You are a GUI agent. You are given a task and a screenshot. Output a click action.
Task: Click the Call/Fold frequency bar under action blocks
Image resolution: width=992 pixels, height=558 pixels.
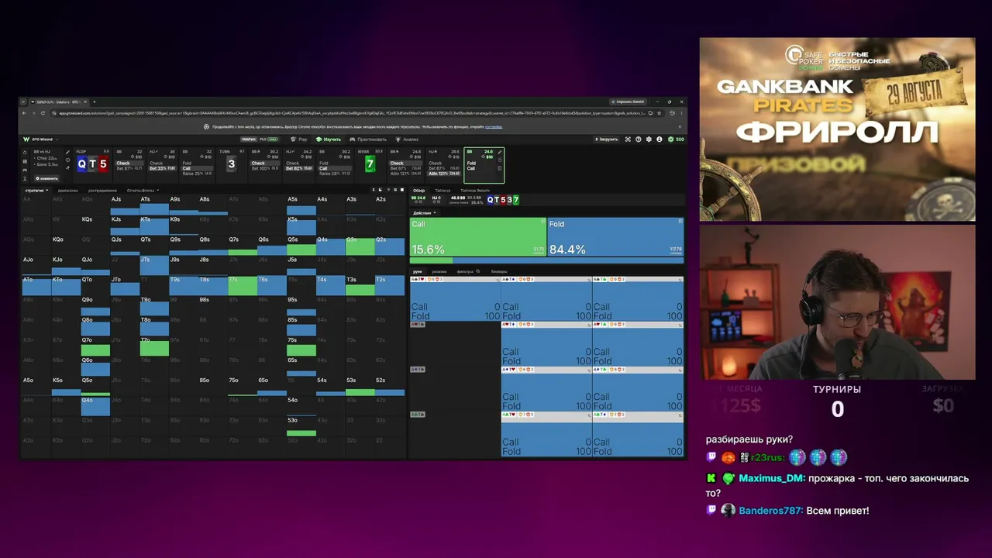[546, 260]
